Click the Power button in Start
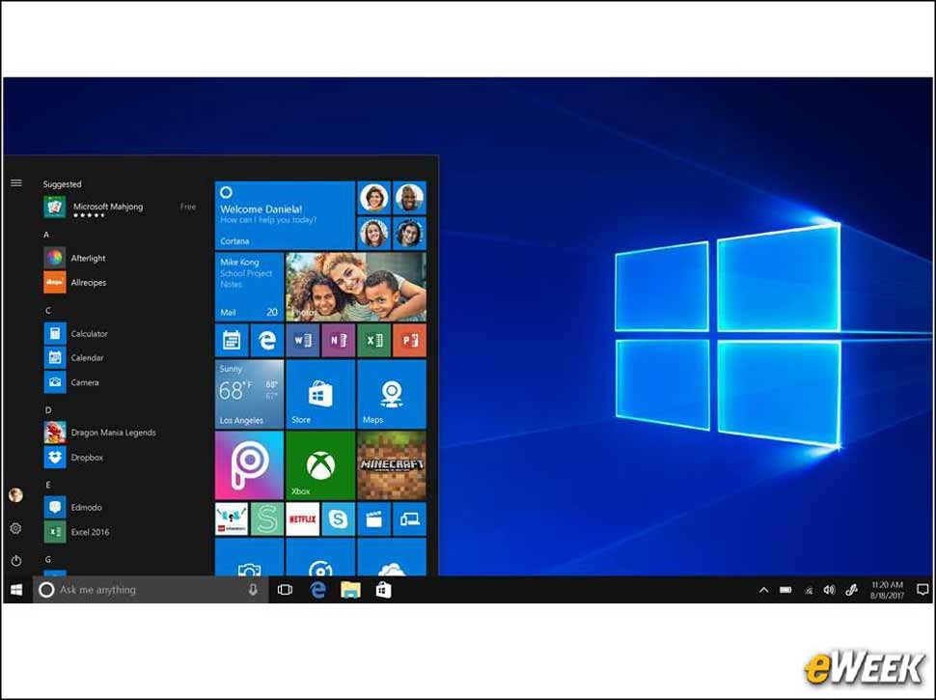Screen dimensions: 936x700 [16, 561]
